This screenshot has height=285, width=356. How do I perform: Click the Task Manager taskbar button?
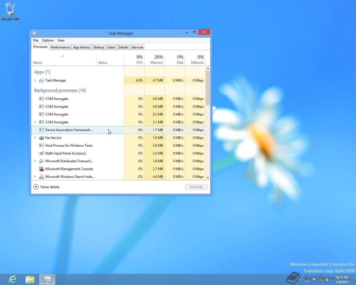[x=47, y=279]
